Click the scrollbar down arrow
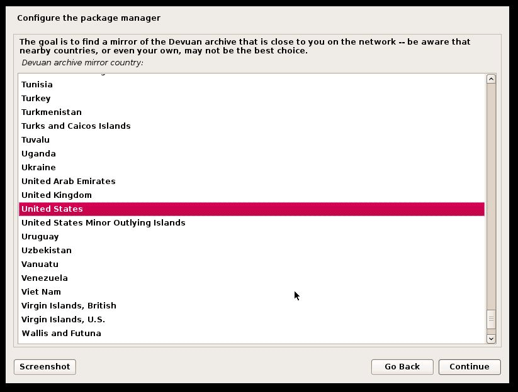 pos(492,339)
